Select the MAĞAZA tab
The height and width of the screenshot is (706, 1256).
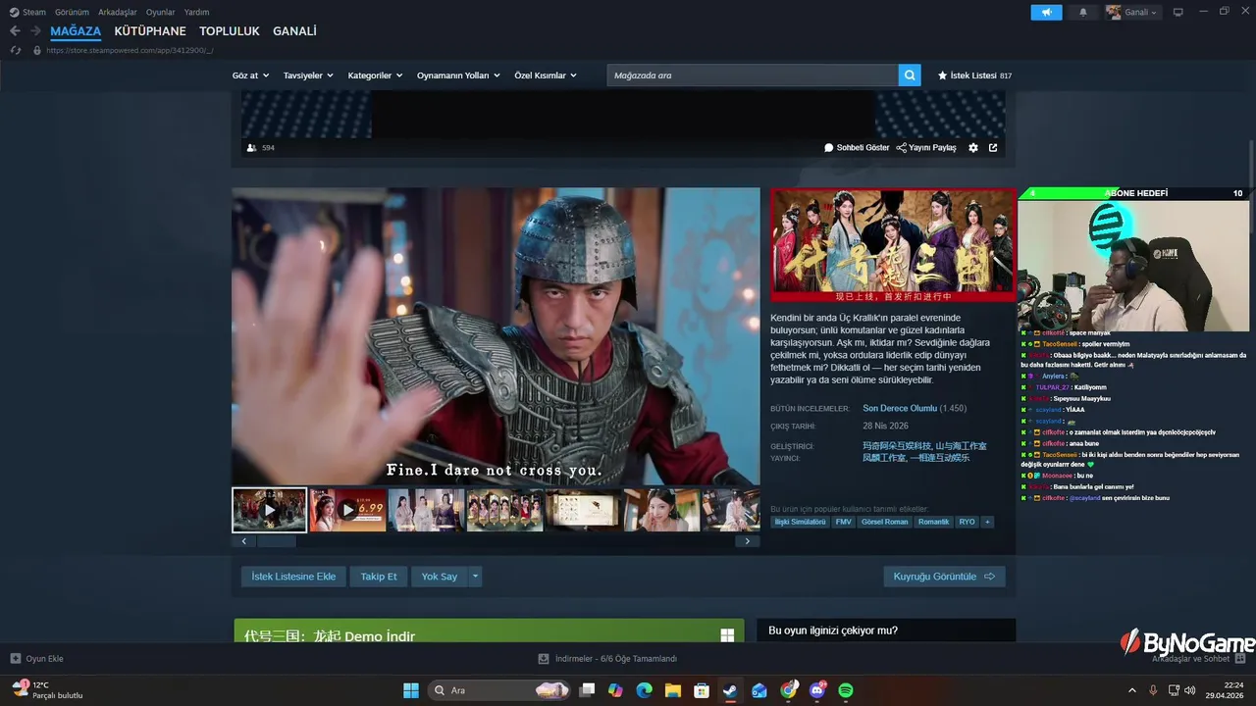[76, 31]
